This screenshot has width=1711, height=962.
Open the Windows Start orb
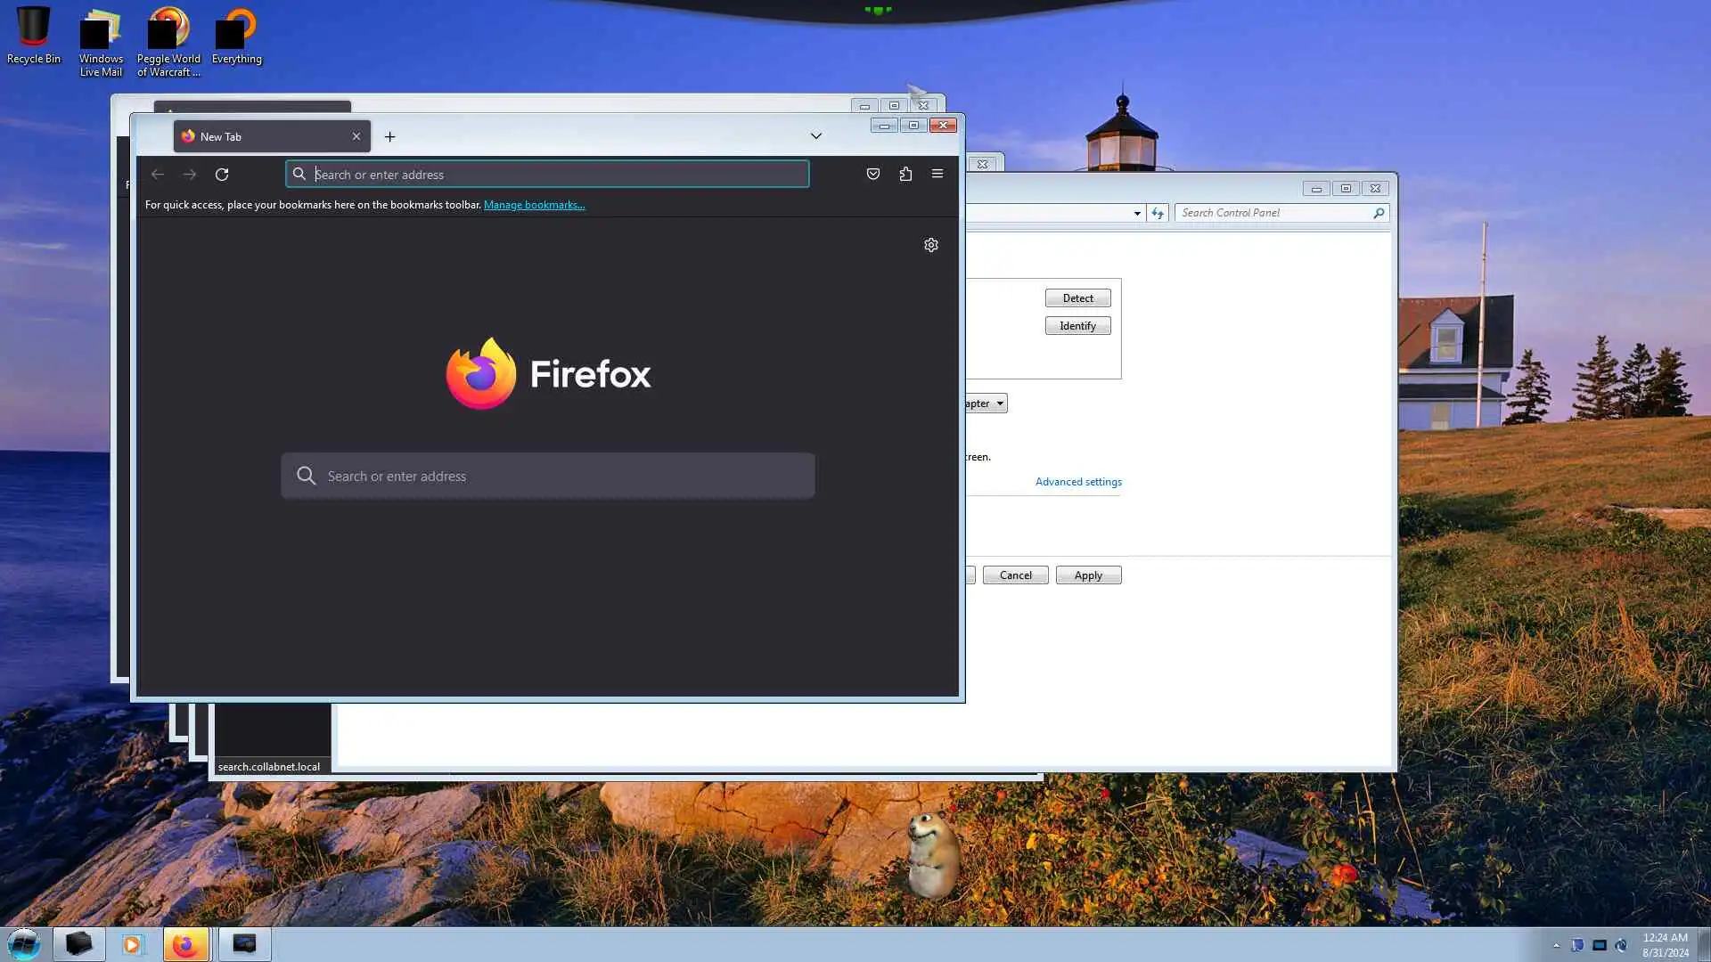coord(24,944)
